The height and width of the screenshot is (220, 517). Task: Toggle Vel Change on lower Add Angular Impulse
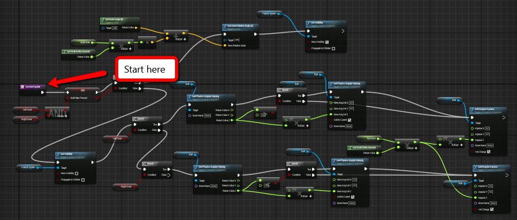click(x=492, y=209)
